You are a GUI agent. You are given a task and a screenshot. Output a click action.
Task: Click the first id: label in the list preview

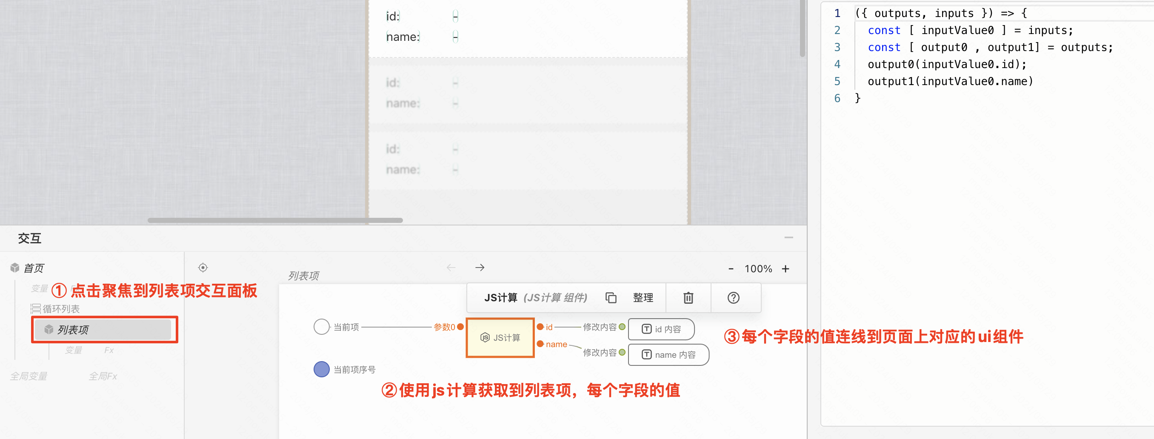pos(393,17)
